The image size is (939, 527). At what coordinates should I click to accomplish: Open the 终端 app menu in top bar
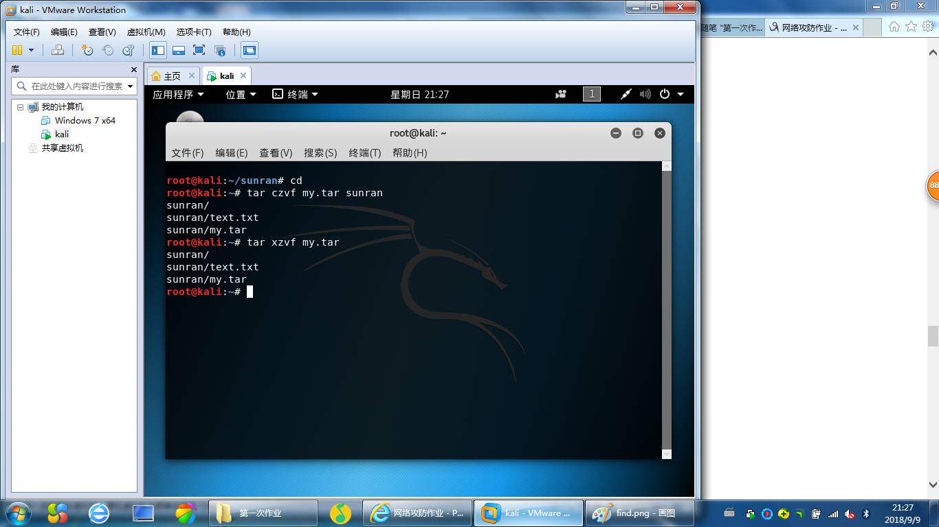pyautogui.click(x=295, y=94)
